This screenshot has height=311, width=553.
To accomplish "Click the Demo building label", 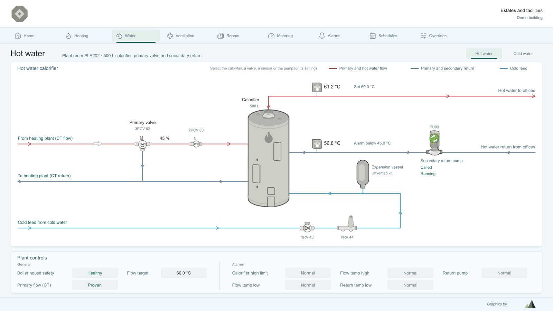I will click(529, 18).
